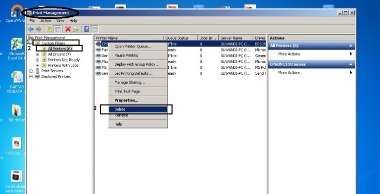The image size is (380, 194).
Task: Click Generi driver cell in list
Action: point(261,55)
